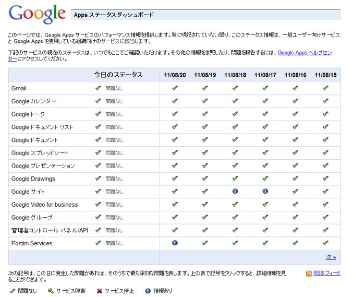Click the Google カレンダー service name
This screenshot has width=353, height=297.
coord(34,101)
